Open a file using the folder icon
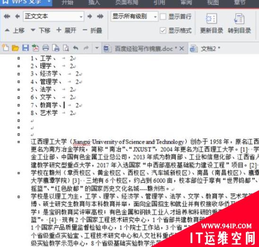This screenshot has width=259, height=247. tap(16, 48)
